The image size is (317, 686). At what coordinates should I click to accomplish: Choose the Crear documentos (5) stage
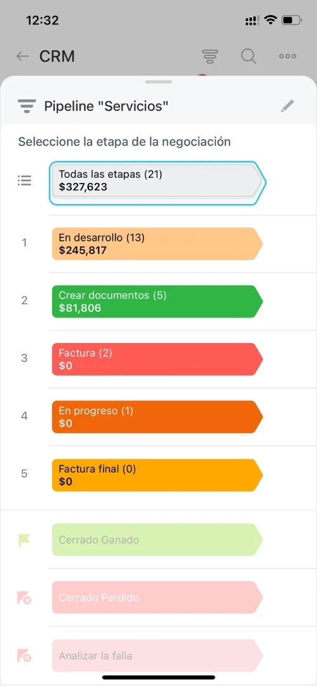pos(158,302)
